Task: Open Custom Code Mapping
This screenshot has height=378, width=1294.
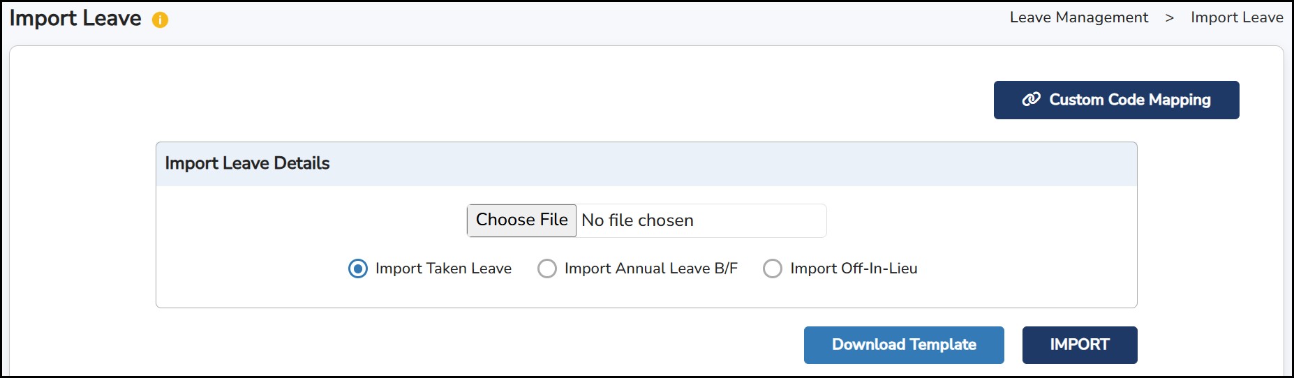Action: [x=1116, y=100]
